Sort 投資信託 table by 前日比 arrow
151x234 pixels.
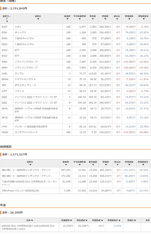pos(118,165)
